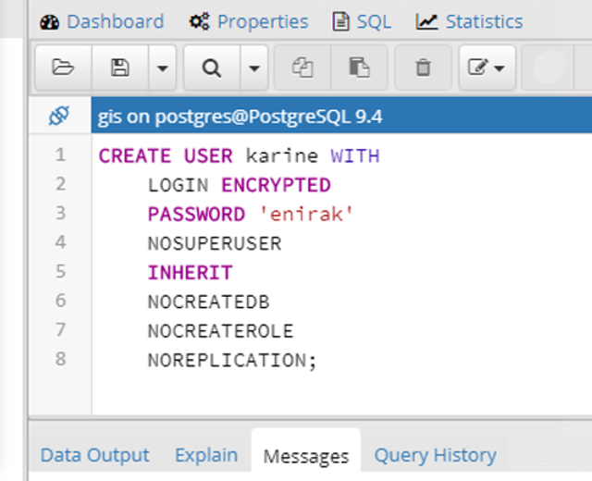Click the Find magnifier icon

(x=212, y=68)
